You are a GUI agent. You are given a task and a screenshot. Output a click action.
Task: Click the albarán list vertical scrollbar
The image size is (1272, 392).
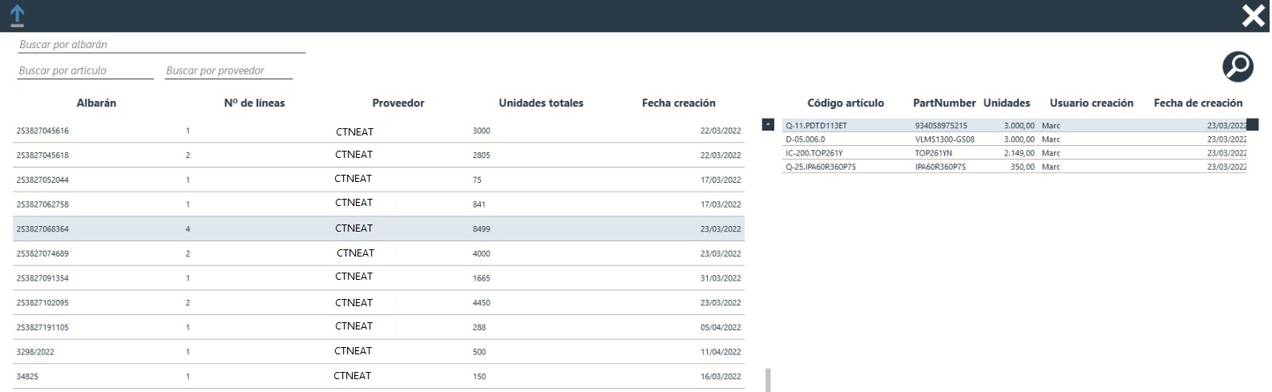[768, 379]
